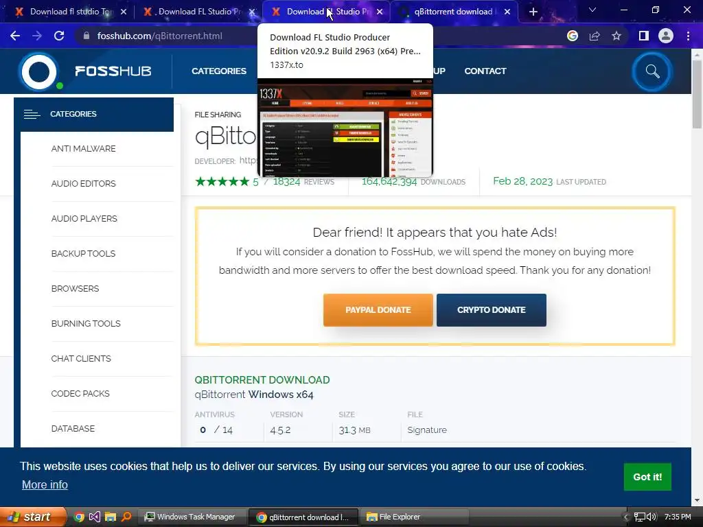Click the browser forward arrow
The width and height of the screenshot is (703, 527).
click(x=37, y=36)
